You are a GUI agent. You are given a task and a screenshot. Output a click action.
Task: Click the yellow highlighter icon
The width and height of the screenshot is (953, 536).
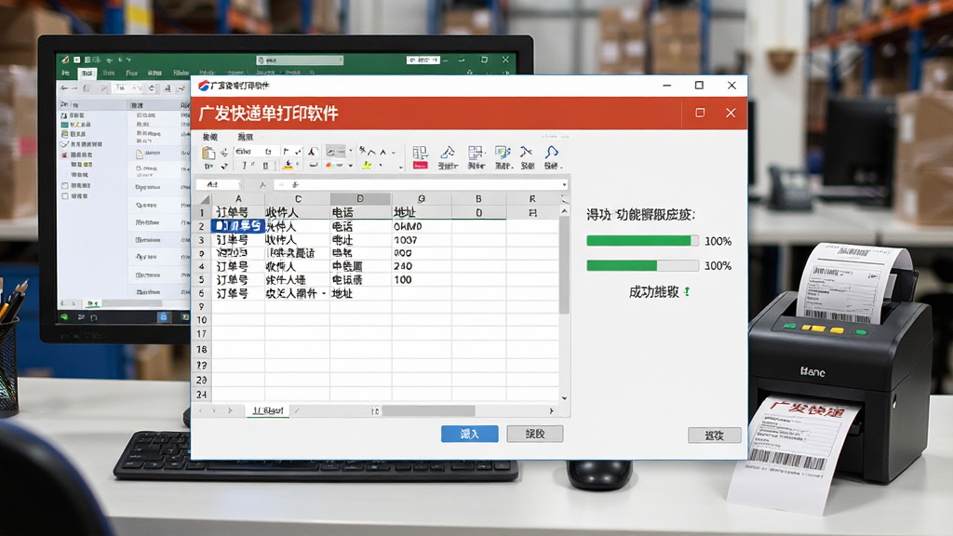(x=367, y=165)
